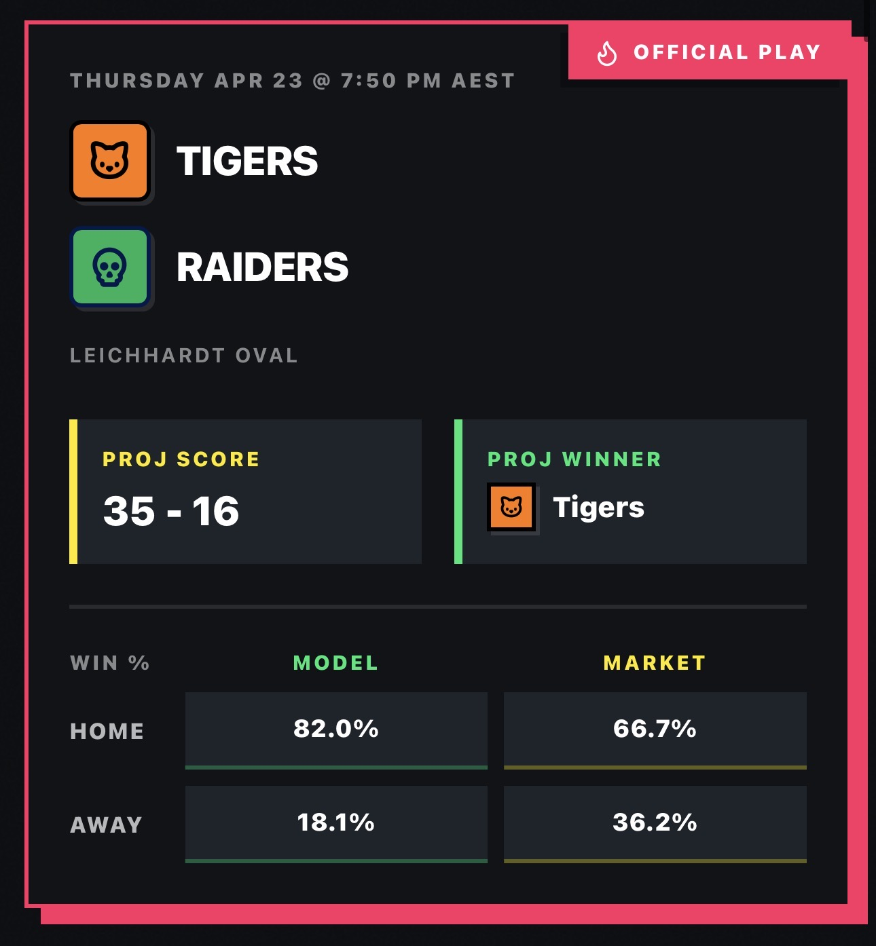Select the Official Play badge label

pyautogui.click(x=727, y=52)
